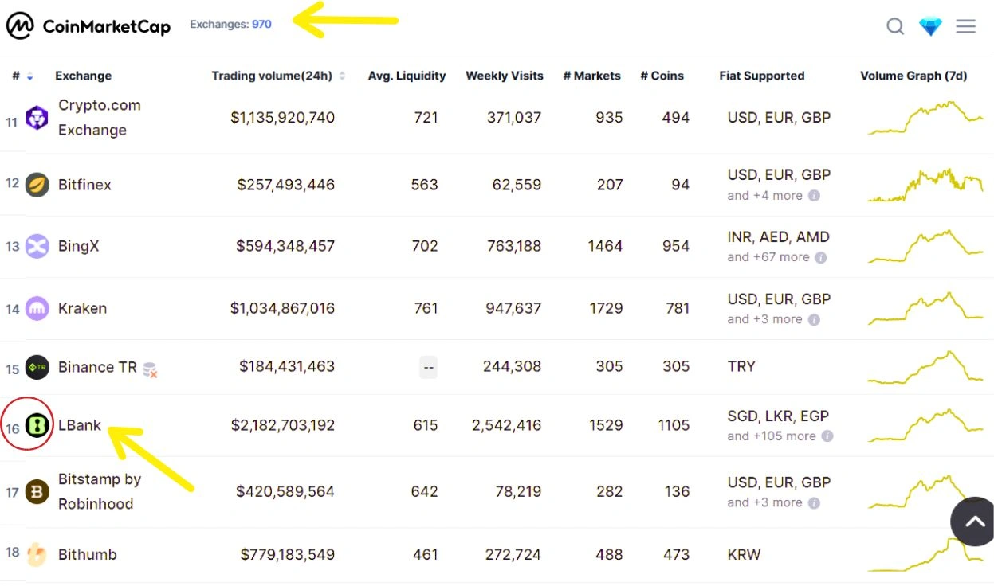
Task: Open the Crypto.com Exchange name link
Action: pos(100,118)
